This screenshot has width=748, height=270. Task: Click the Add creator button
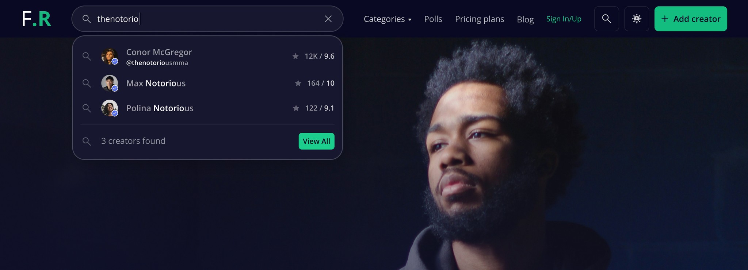click(x=691, y=19)
